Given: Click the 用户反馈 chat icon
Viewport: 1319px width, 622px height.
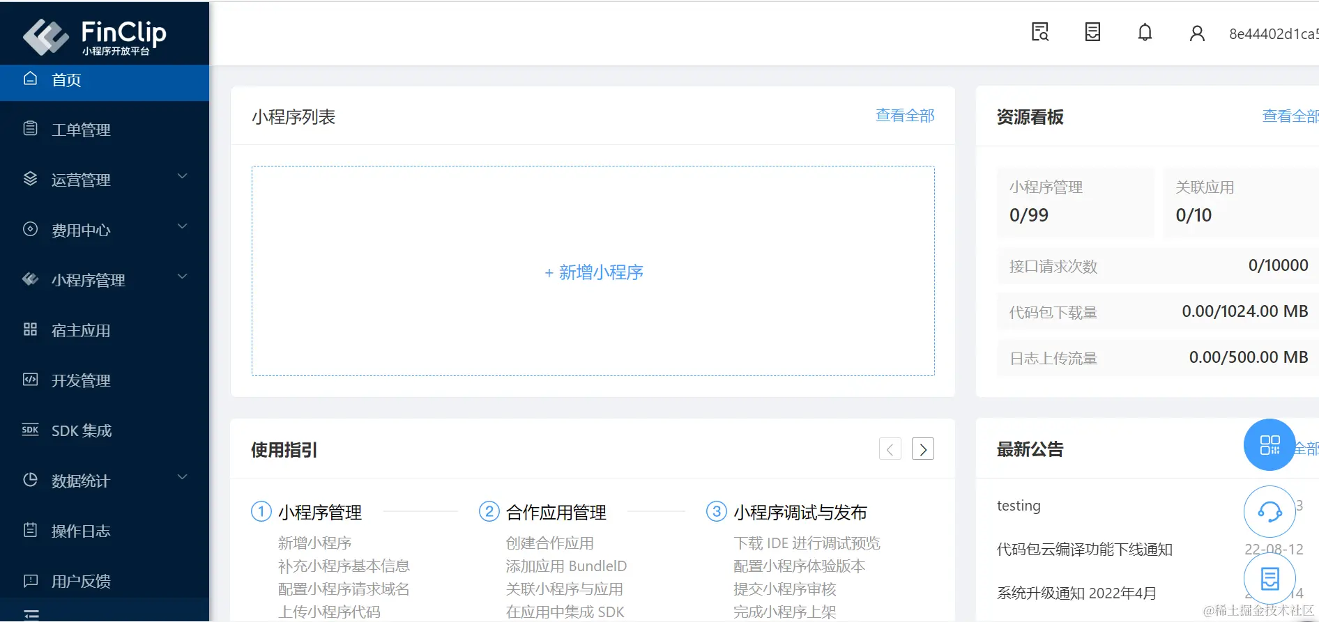Looking at the screenshot, I should 30,580.
